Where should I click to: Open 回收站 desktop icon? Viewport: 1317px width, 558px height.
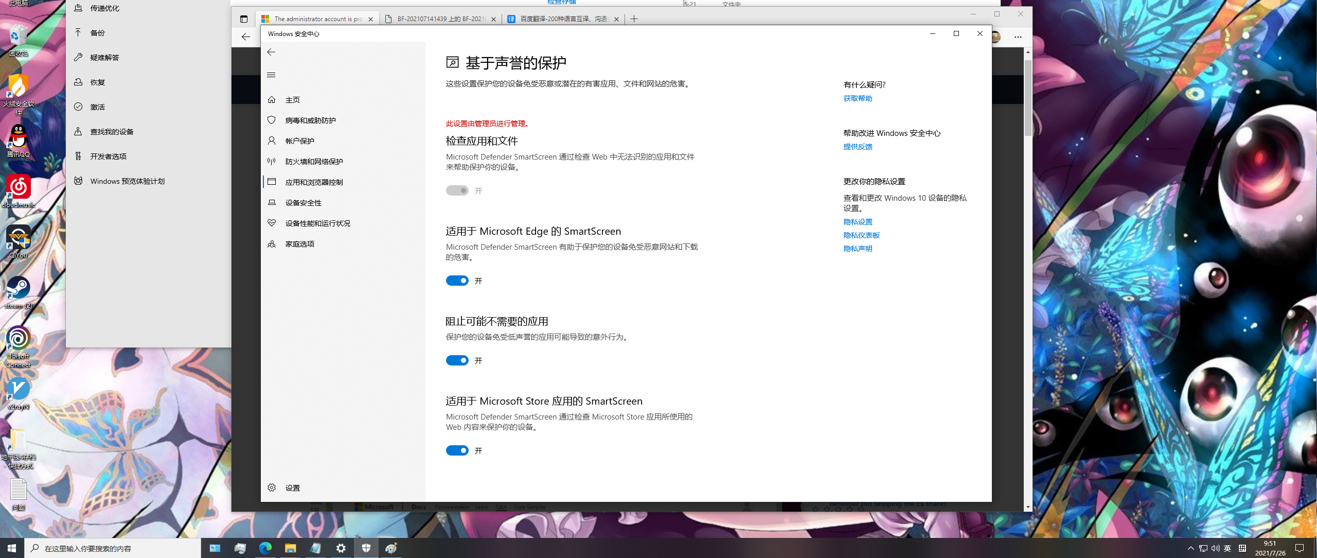(x=19, y=40)
